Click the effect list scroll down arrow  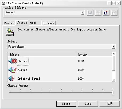(113, 80)
